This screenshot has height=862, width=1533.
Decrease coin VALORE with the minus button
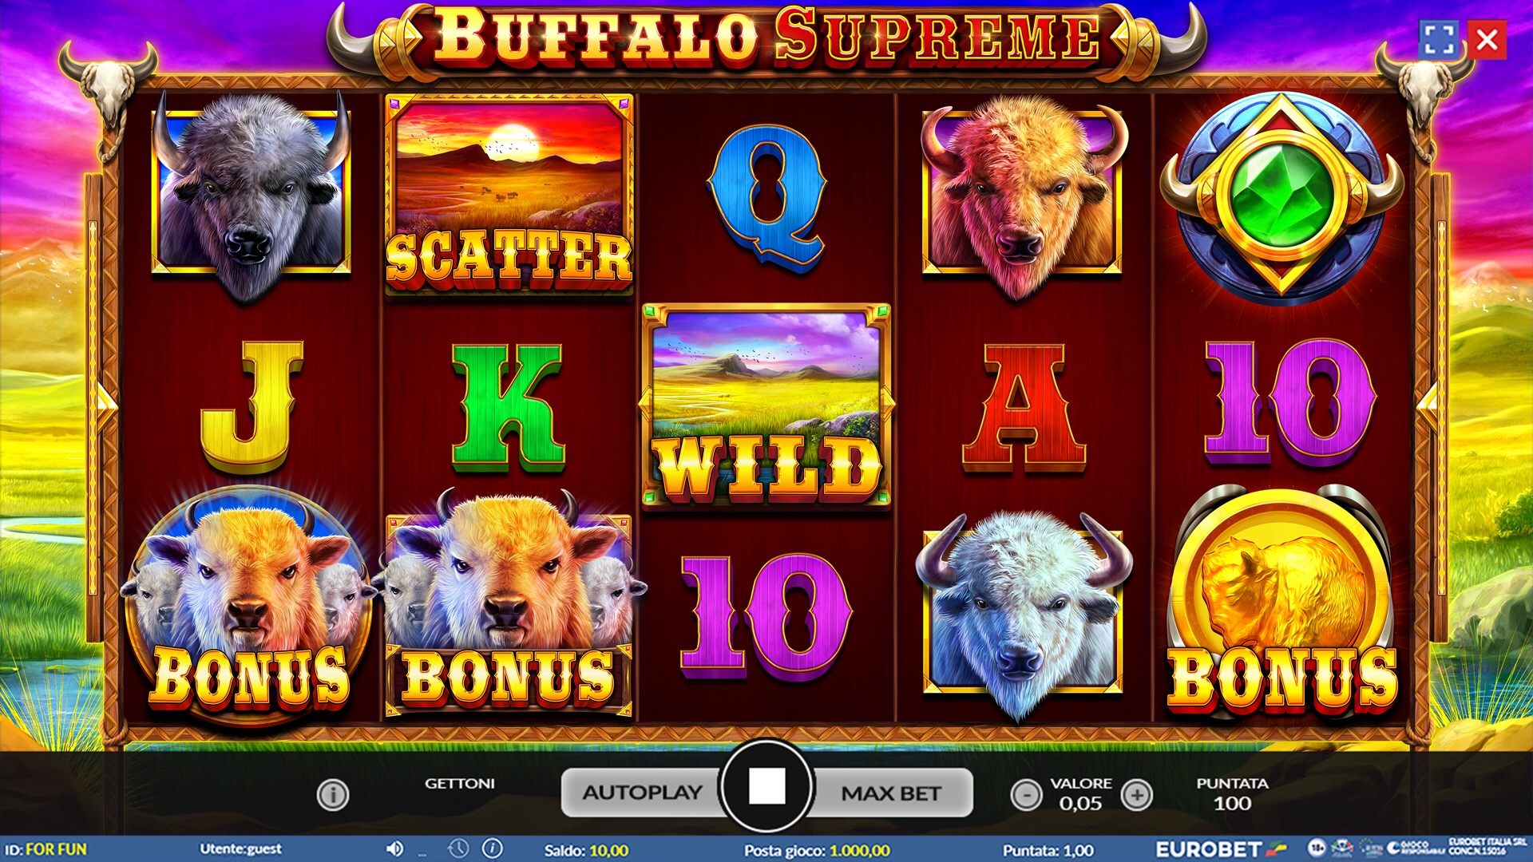pos(1026,794)
